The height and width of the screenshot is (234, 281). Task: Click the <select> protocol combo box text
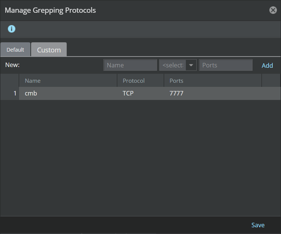[173, 65]
